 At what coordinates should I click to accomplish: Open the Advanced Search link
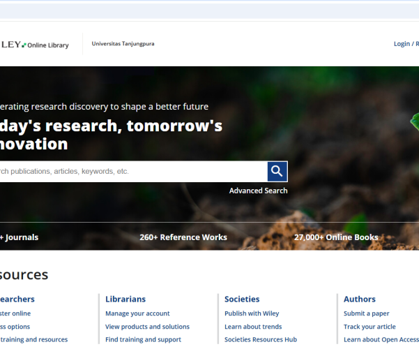pos(258,191)
